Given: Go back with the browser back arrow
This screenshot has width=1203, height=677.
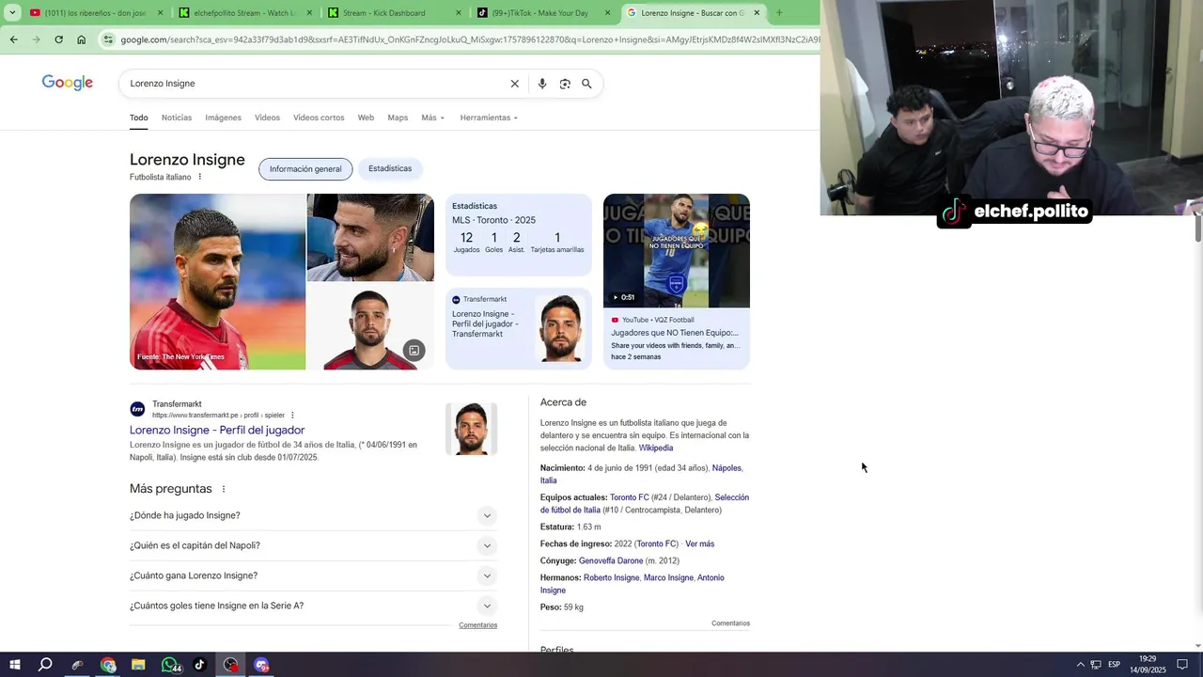Looking at the screenshot, I should click(x=13, y=39).
